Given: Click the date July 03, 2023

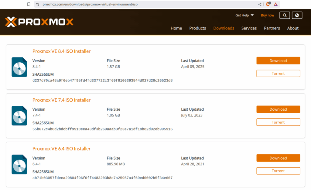Looking at the screenshot, I should click(192, 115).
